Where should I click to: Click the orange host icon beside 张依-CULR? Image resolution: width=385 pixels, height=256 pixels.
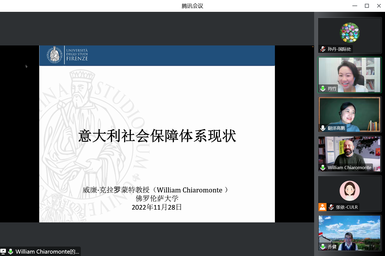click(x=322, y=207)
